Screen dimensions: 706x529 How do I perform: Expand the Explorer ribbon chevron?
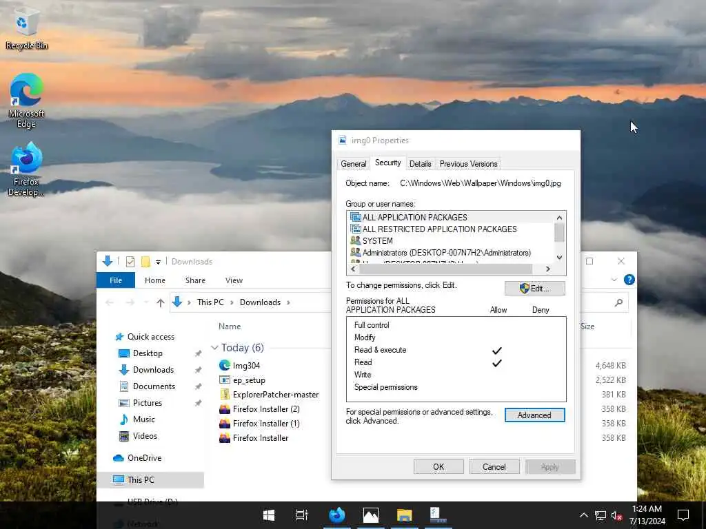pos(614,280)
